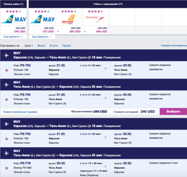Screen dimensions: 187x177
Task: Choose the Austrian airline logo
Action: [95, 19]
